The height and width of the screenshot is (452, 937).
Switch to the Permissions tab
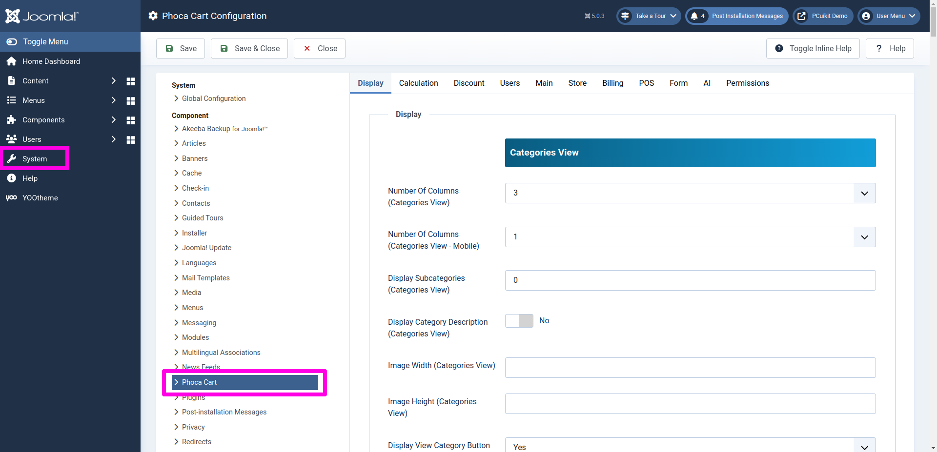pyautogui.click(x=748, y=83)
